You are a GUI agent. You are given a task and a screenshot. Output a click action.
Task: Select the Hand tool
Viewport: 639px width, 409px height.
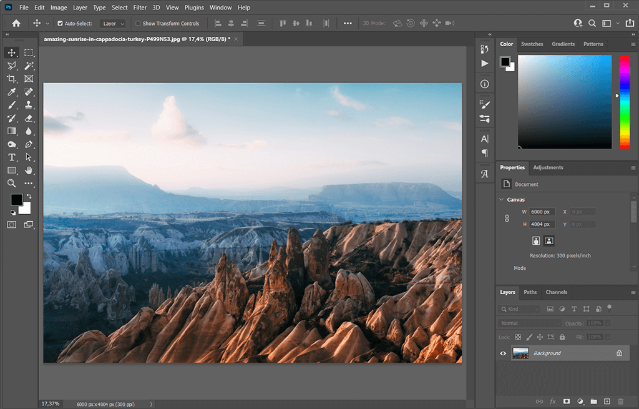[29, 170]
